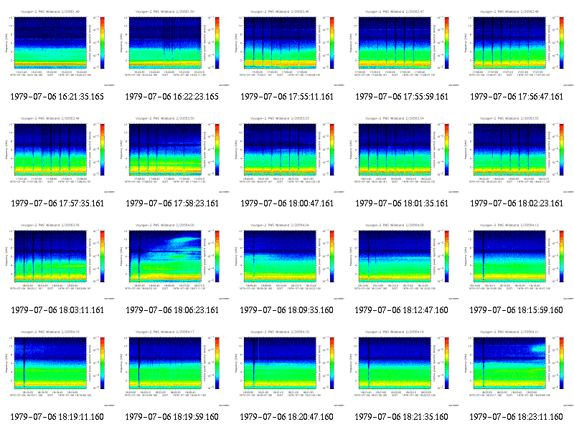The height and width of the screenshot is (427, 574).
Task: Pick the date text 1979-07-06 18:19:11.160
Action: tap(57, 417)
